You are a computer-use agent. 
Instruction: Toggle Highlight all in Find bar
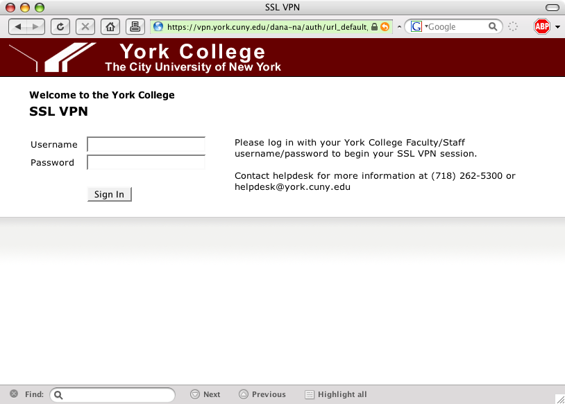(x=336, y=394)
